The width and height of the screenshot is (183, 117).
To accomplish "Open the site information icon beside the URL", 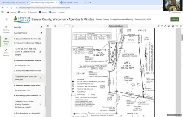I will [x=17, y=8].
